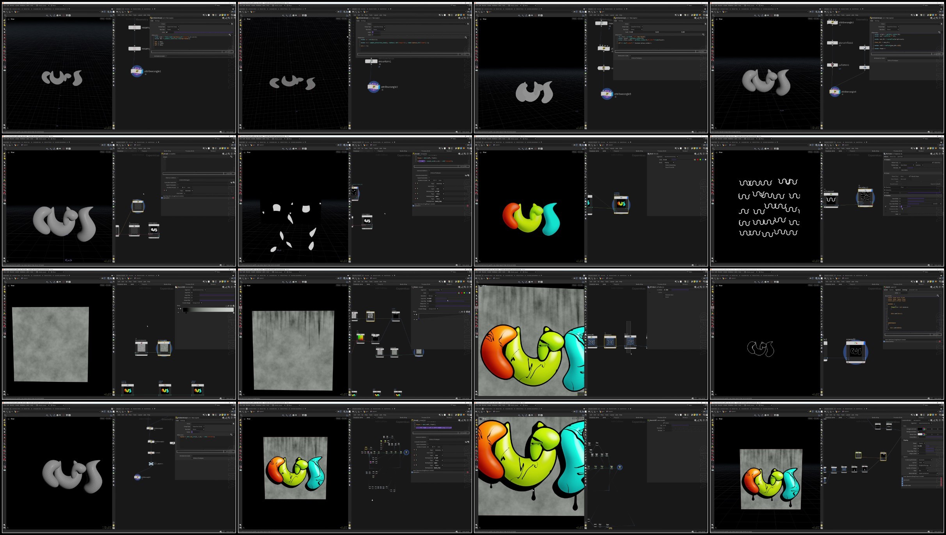Select yellow-outlined grey node in final frame

tap(858, 455)
